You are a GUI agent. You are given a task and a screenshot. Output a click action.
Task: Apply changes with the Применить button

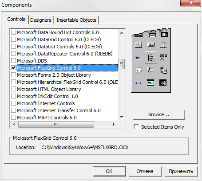[x=181, y=171]
